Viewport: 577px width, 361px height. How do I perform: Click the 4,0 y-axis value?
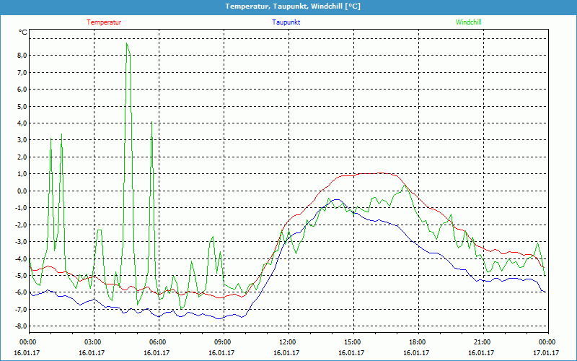[x=22, y=123]
